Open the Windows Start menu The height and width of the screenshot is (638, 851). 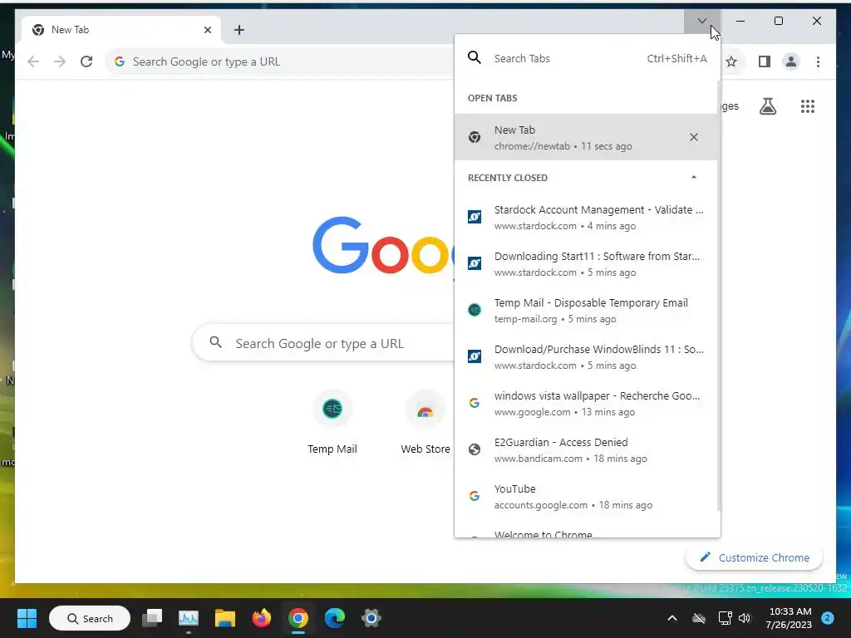click(x=27, y=618)
